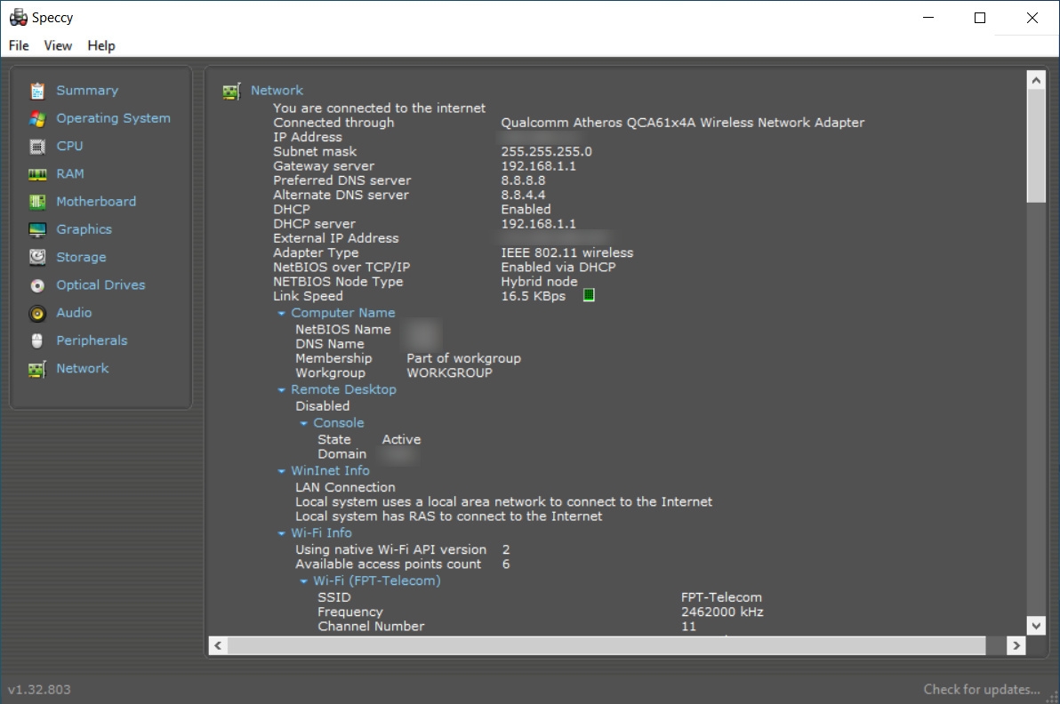Open the View menu

(x=58, y=45)
